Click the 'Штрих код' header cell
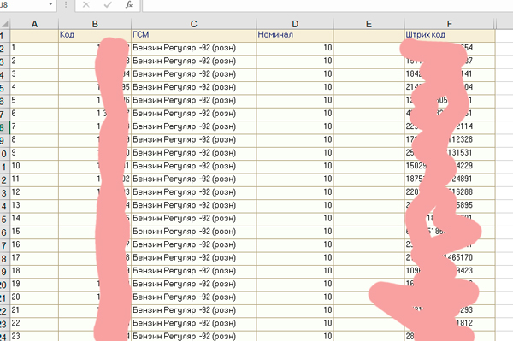Screen dimensions: 513x341 click(x=450, y=35)
